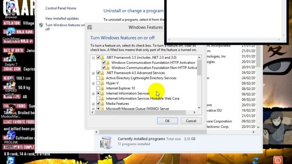Collapse the .NET Framework 3.5 tree node

pyautogui.click(x=93, y=58)
